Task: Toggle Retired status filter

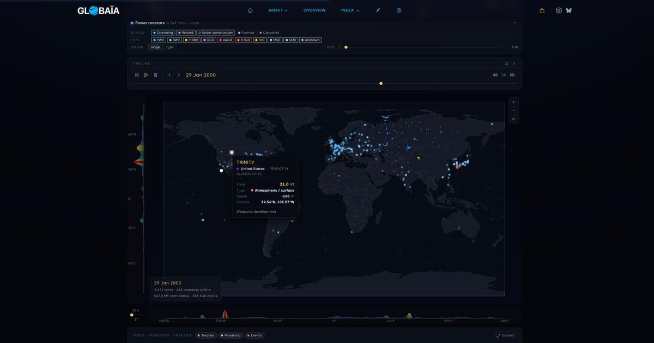Action: pos(185,33)
